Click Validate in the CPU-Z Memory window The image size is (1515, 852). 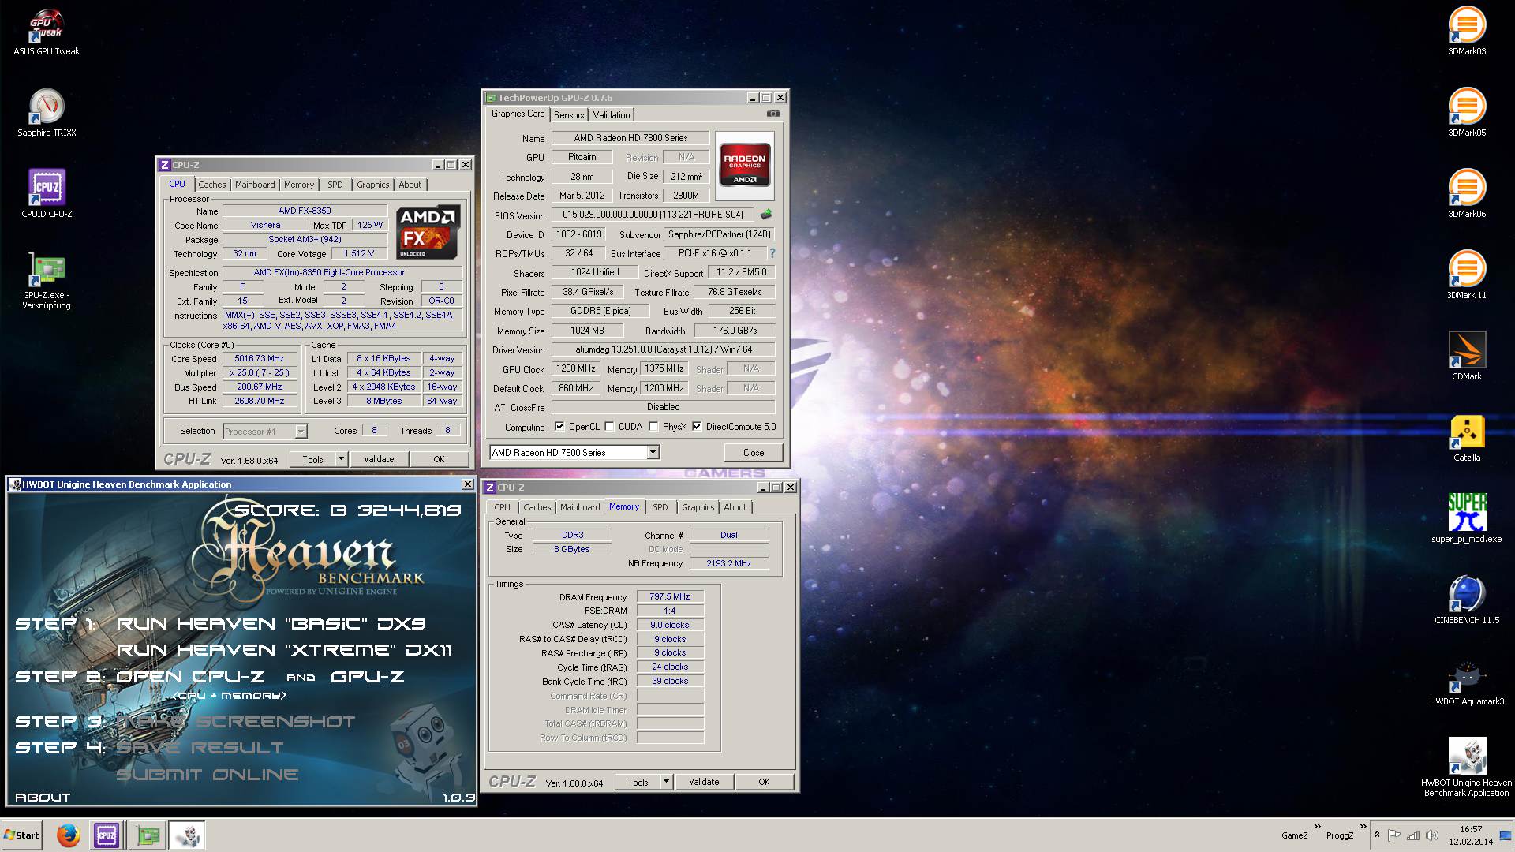[x=704, y=782]
